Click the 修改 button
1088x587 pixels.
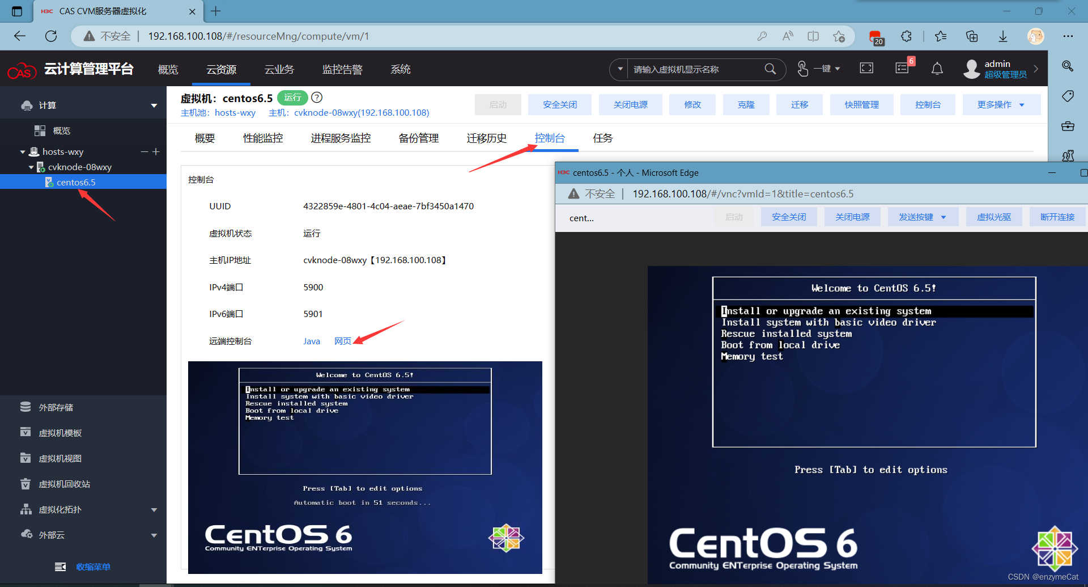pyautogui.click(x=692, y=105)
